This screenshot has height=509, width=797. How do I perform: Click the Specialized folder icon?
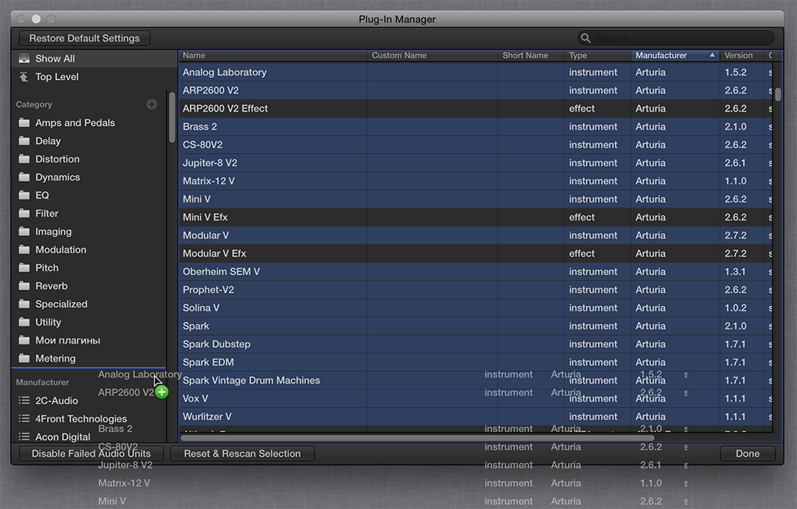(24, 304)
